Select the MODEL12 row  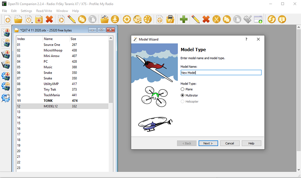tap(62, 106)
